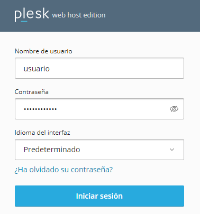Viewport: 200px width, 214px height.
Task: Focus the Nombre de usuario input field
Action: (99, 68)
